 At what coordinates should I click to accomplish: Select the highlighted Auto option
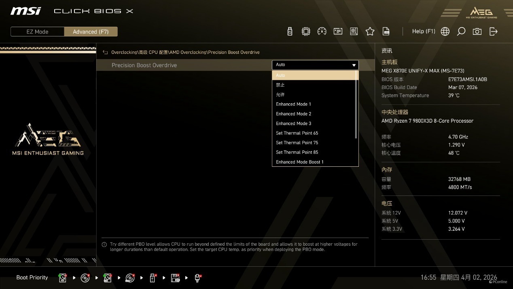coord(314,75)
